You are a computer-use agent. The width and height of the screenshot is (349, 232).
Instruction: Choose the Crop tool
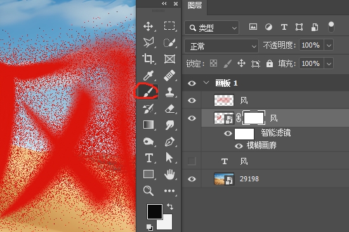pyautogui.click(x=148, y=59)
